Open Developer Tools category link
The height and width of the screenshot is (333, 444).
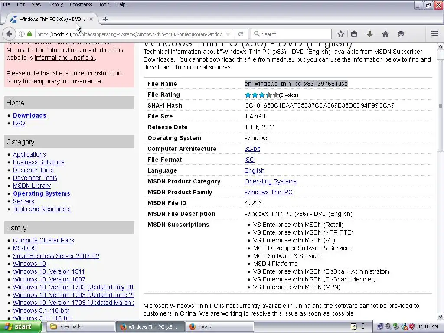tap(35, 178)
